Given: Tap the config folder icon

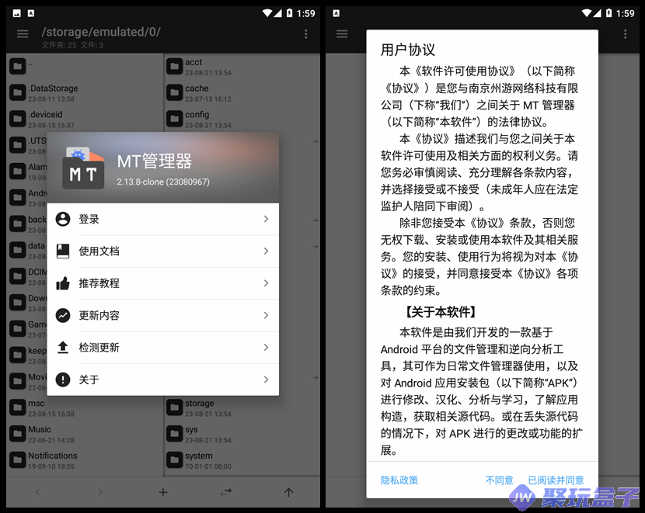Looking at the screenshot, I should 174,119.
